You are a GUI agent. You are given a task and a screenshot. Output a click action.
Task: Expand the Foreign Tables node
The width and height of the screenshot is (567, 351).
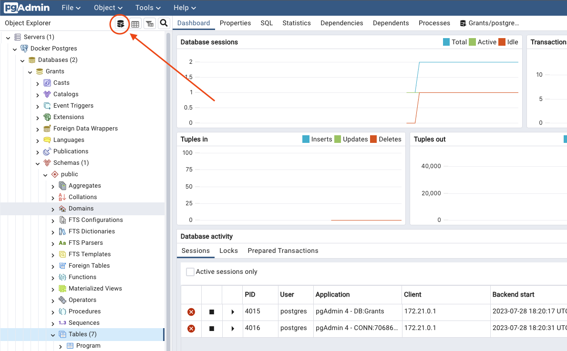coord(53,266)
